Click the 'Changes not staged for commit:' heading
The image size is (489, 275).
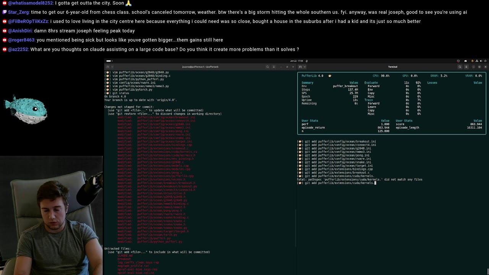click(x=129, y=107)
